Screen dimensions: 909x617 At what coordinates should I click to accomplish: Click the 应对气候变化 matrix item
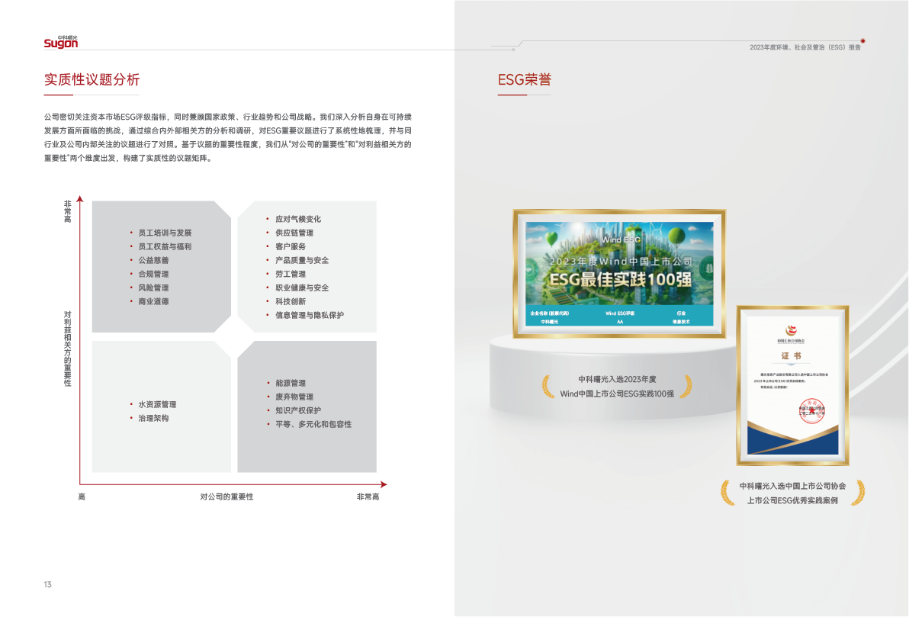coord(297,219)
